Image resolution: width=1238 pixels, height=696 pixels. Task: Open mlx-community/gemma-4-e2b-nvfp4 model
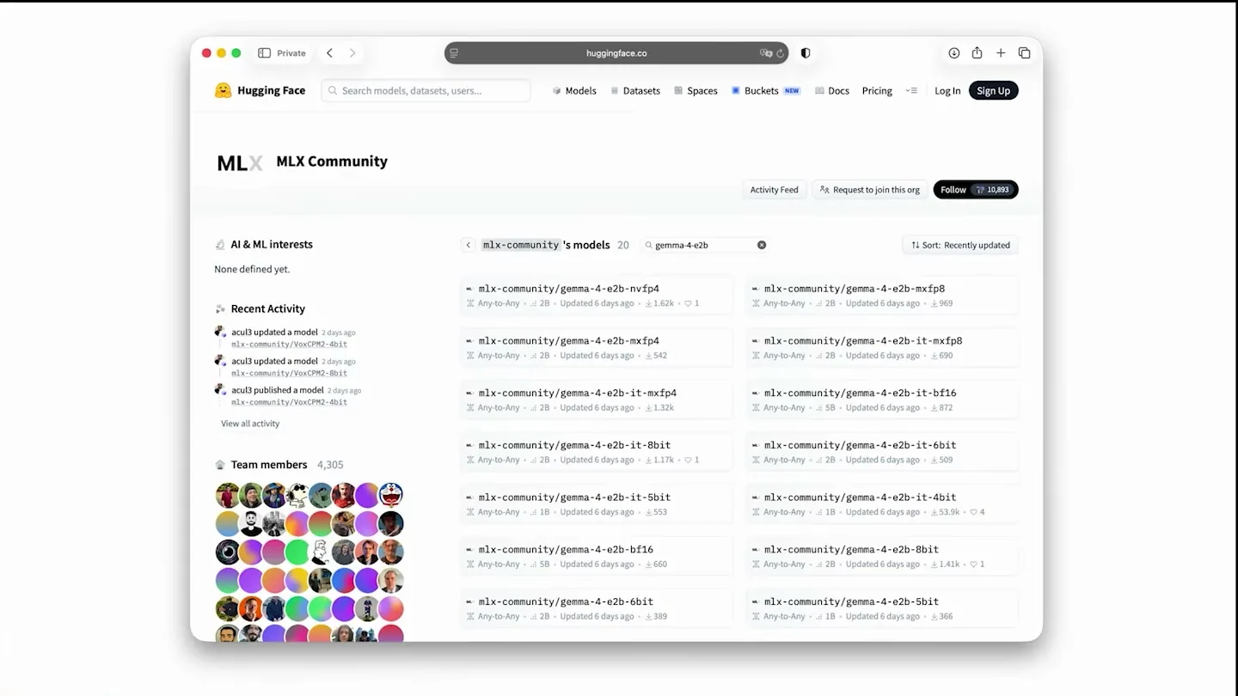(x=597, y=296)
